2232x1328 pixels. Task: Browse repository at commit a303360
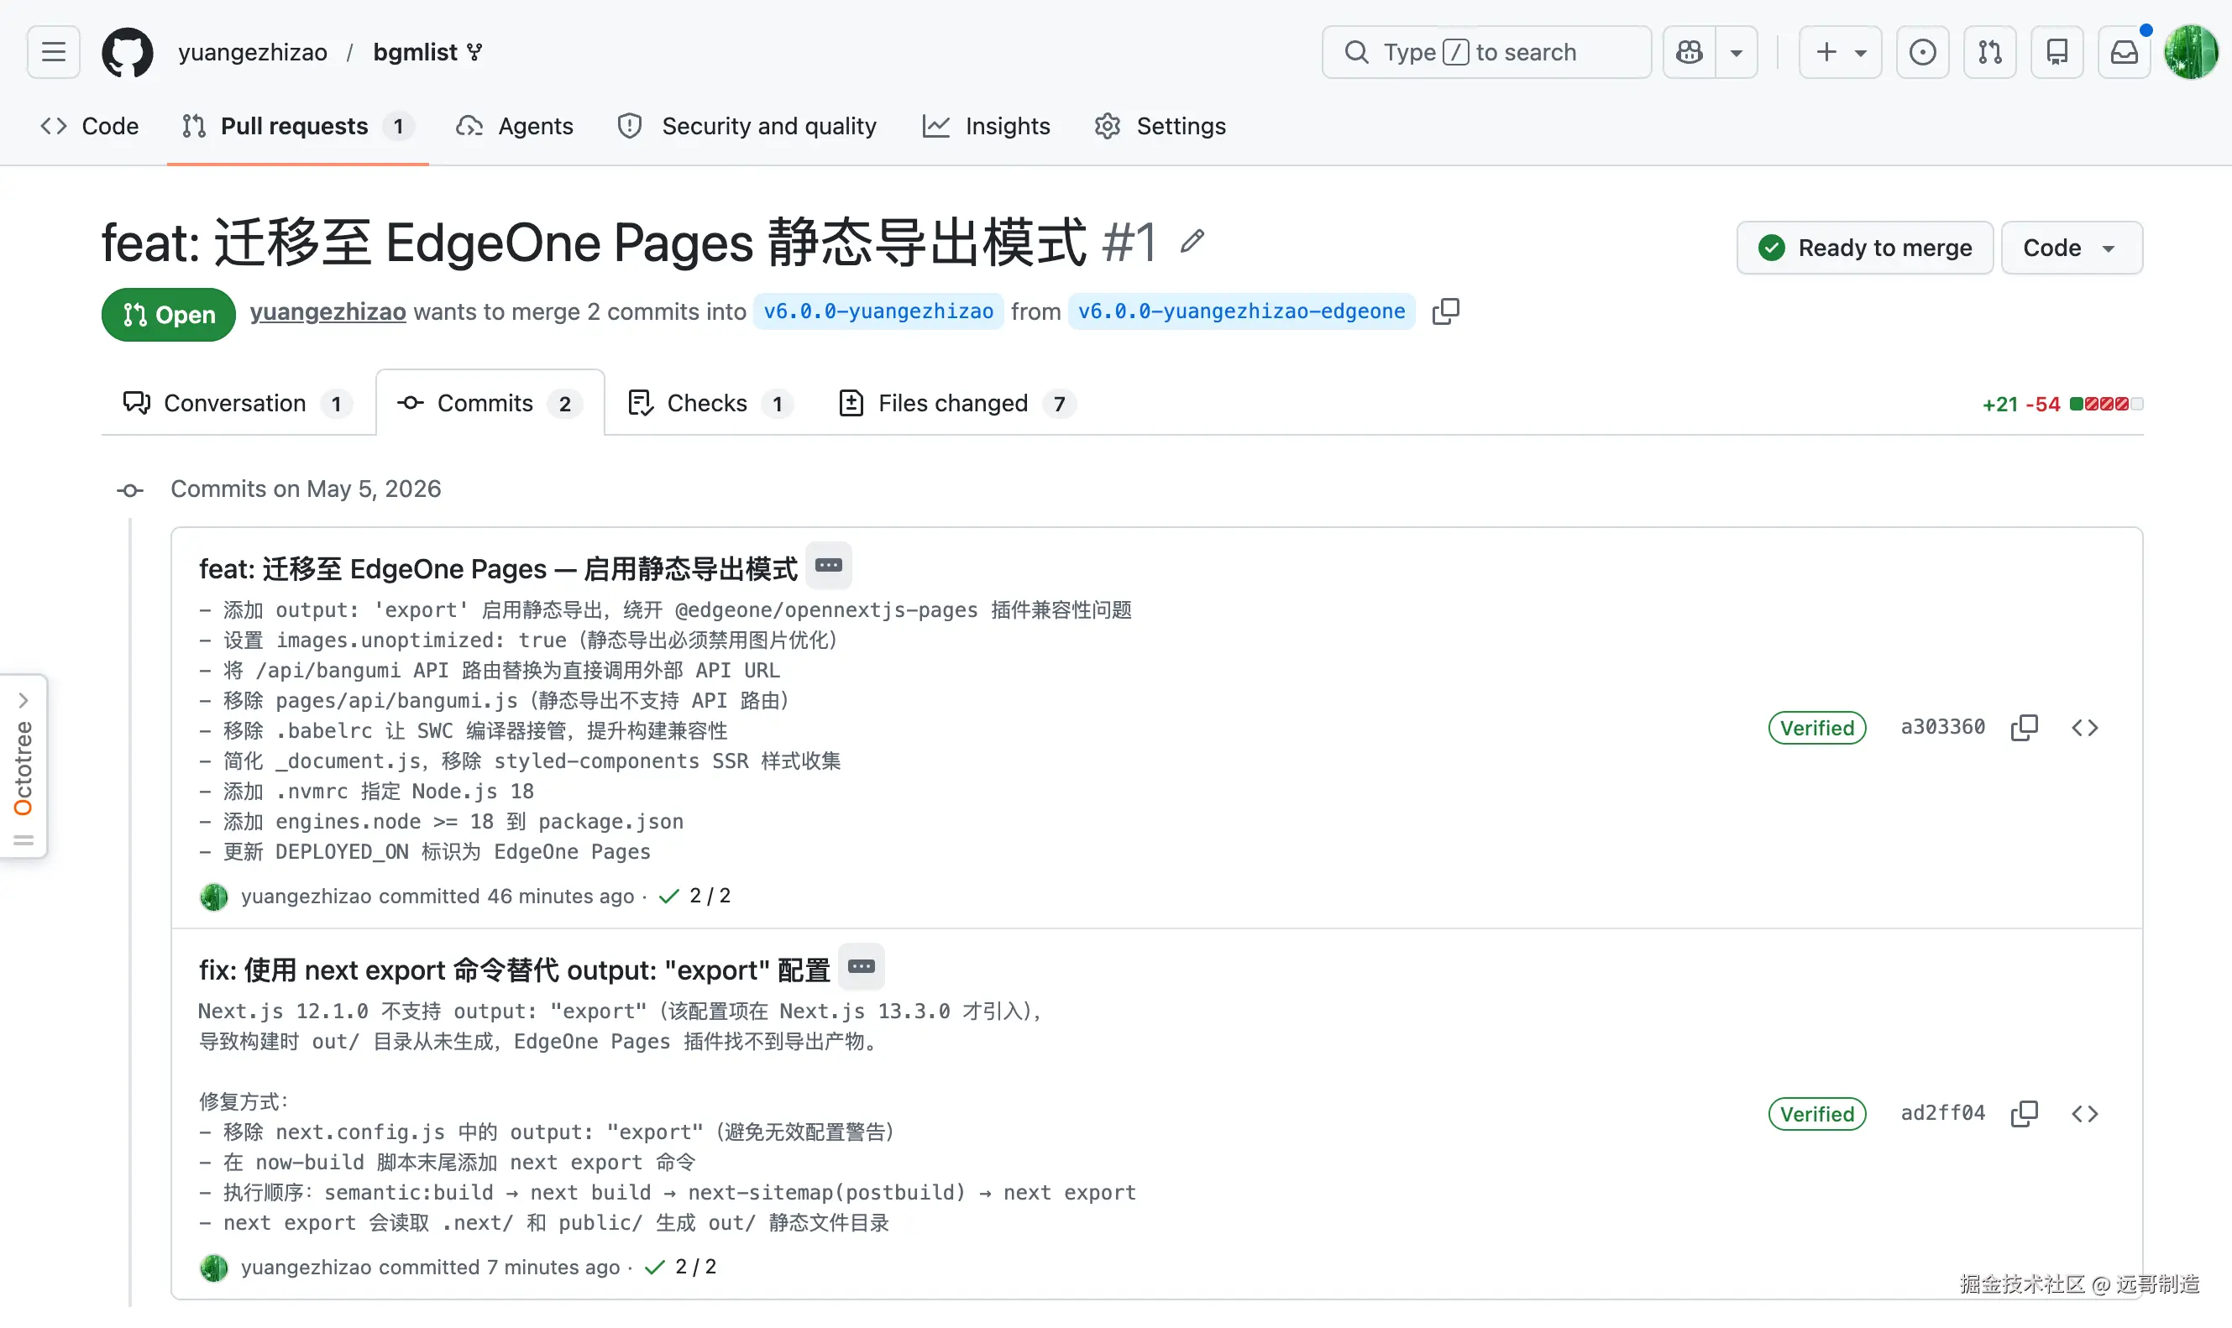coord(2084,728)
